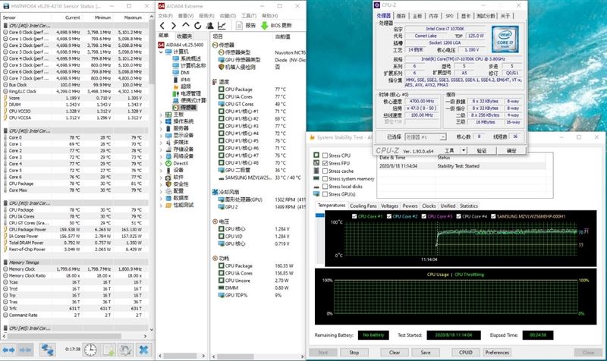The height and width of the screenshot is (361, 607).
Task: Refresh the AIDA64 sensor page
Action: [197, 26]
